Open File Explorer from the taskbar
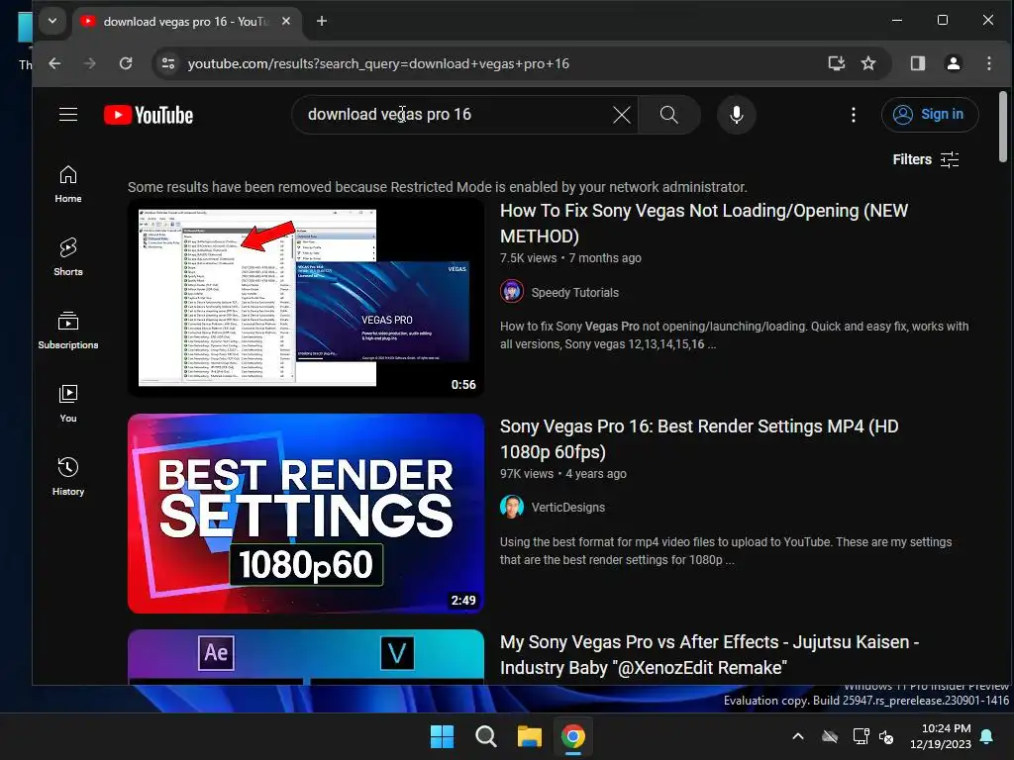 pos(529,736)
